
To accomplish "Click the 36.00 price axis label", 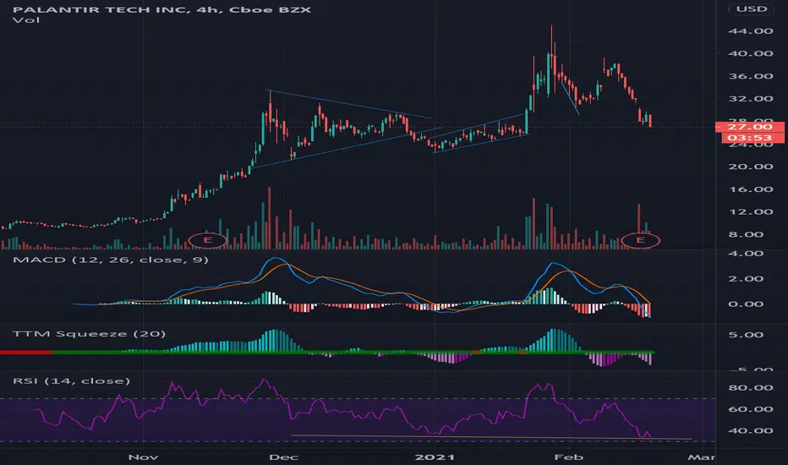I will coord(750,76).
